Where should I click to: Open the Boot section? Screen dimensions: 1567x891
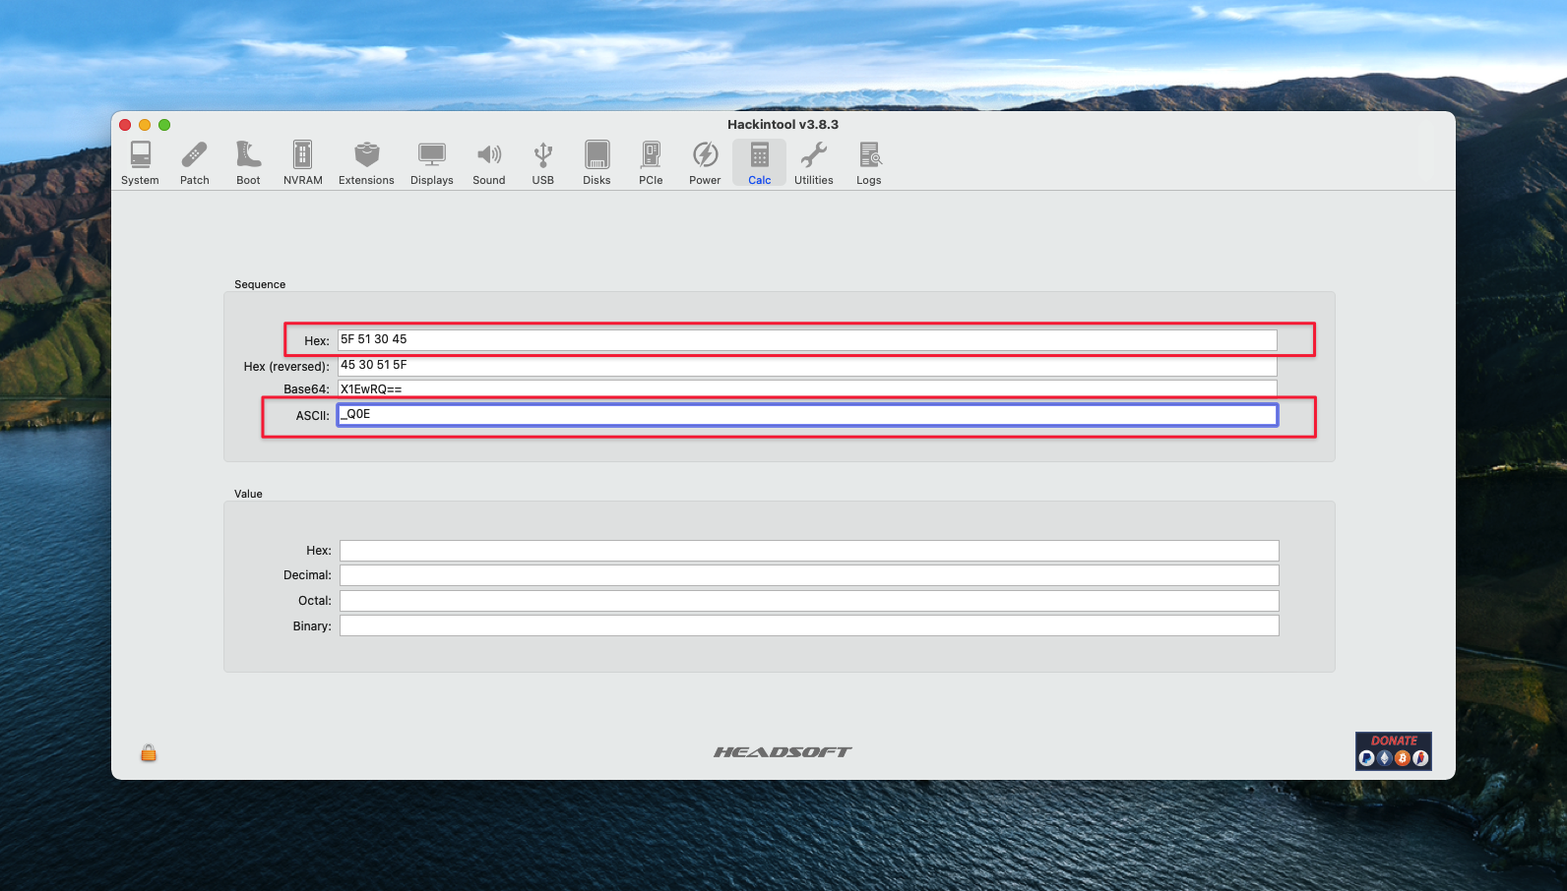[248, 162]
